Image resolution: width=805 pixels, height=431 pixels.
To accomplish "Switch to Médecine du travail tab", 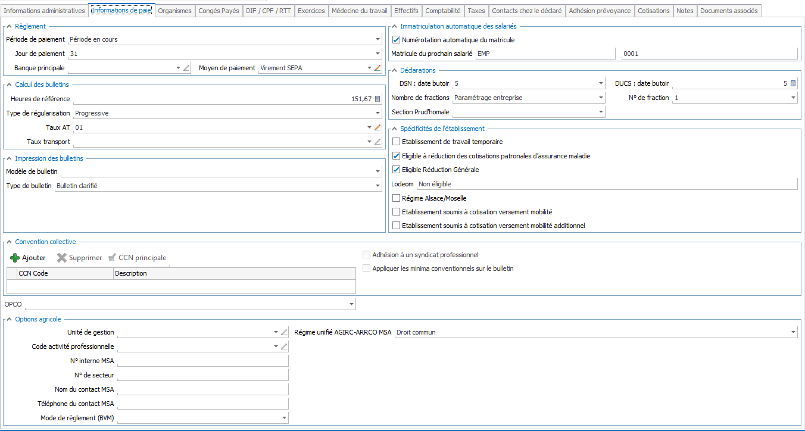I will [359, 11].
